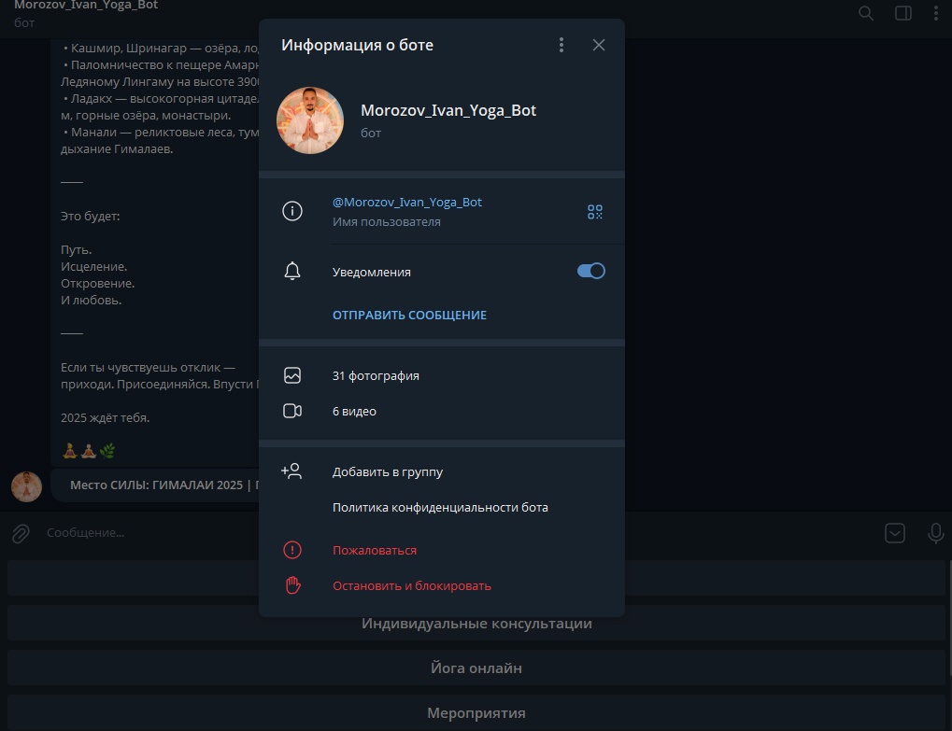Toggle the bot keyboard icon
The width and height of the screenshot is (952, 731).
pos(894,533)
